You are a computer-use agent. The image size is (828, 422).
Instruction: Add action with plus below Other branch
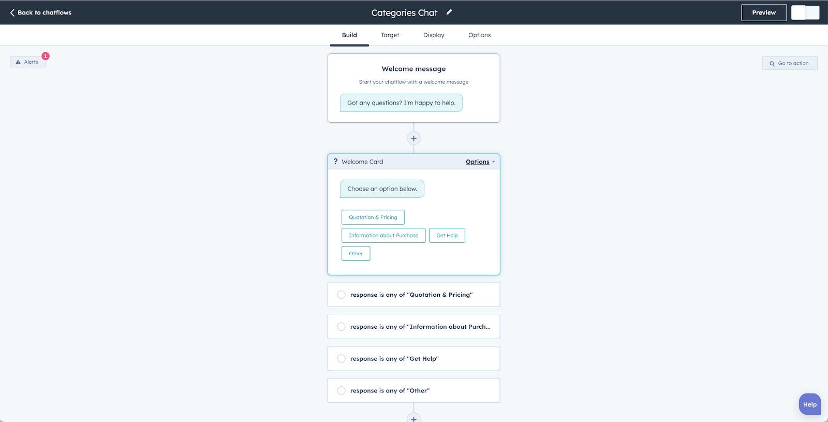[413, 418]
